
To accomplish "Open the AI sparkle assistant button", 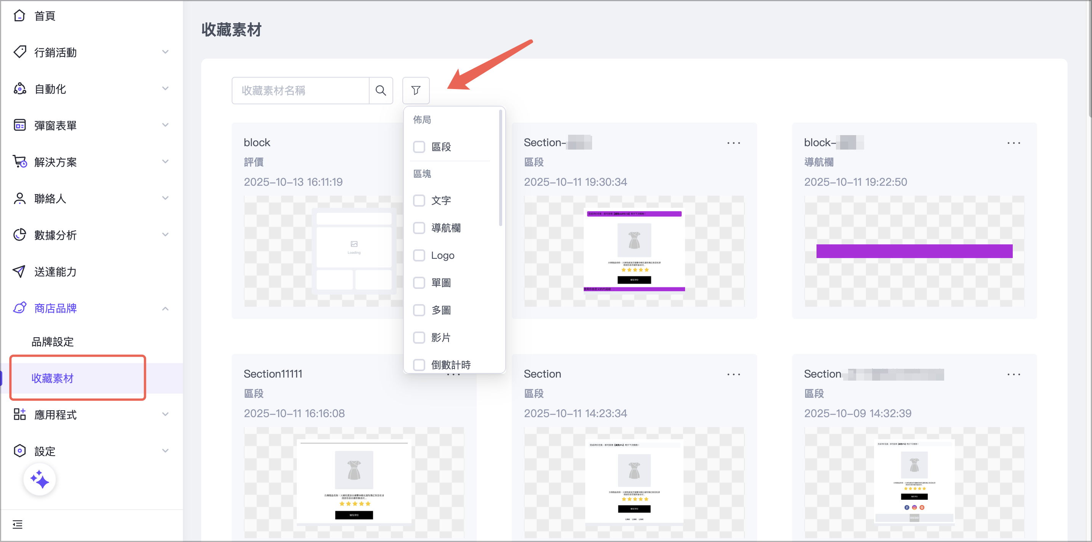I will [40, 479].
